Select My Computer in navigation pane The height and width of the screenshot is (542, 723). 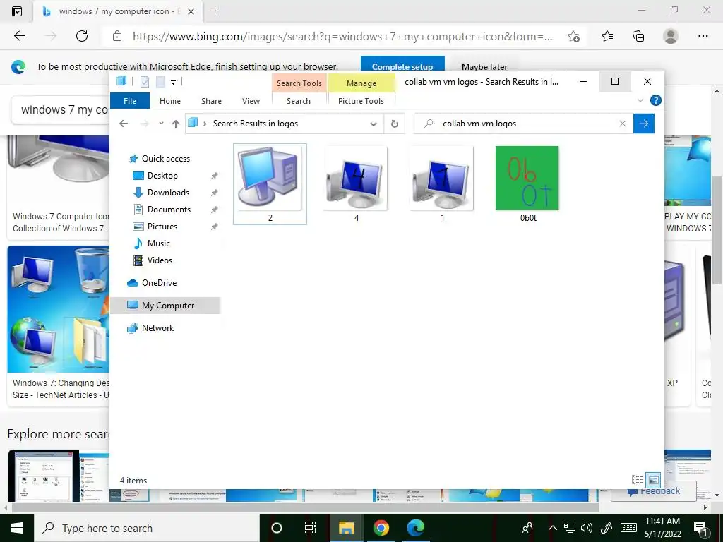click(165, 306)
